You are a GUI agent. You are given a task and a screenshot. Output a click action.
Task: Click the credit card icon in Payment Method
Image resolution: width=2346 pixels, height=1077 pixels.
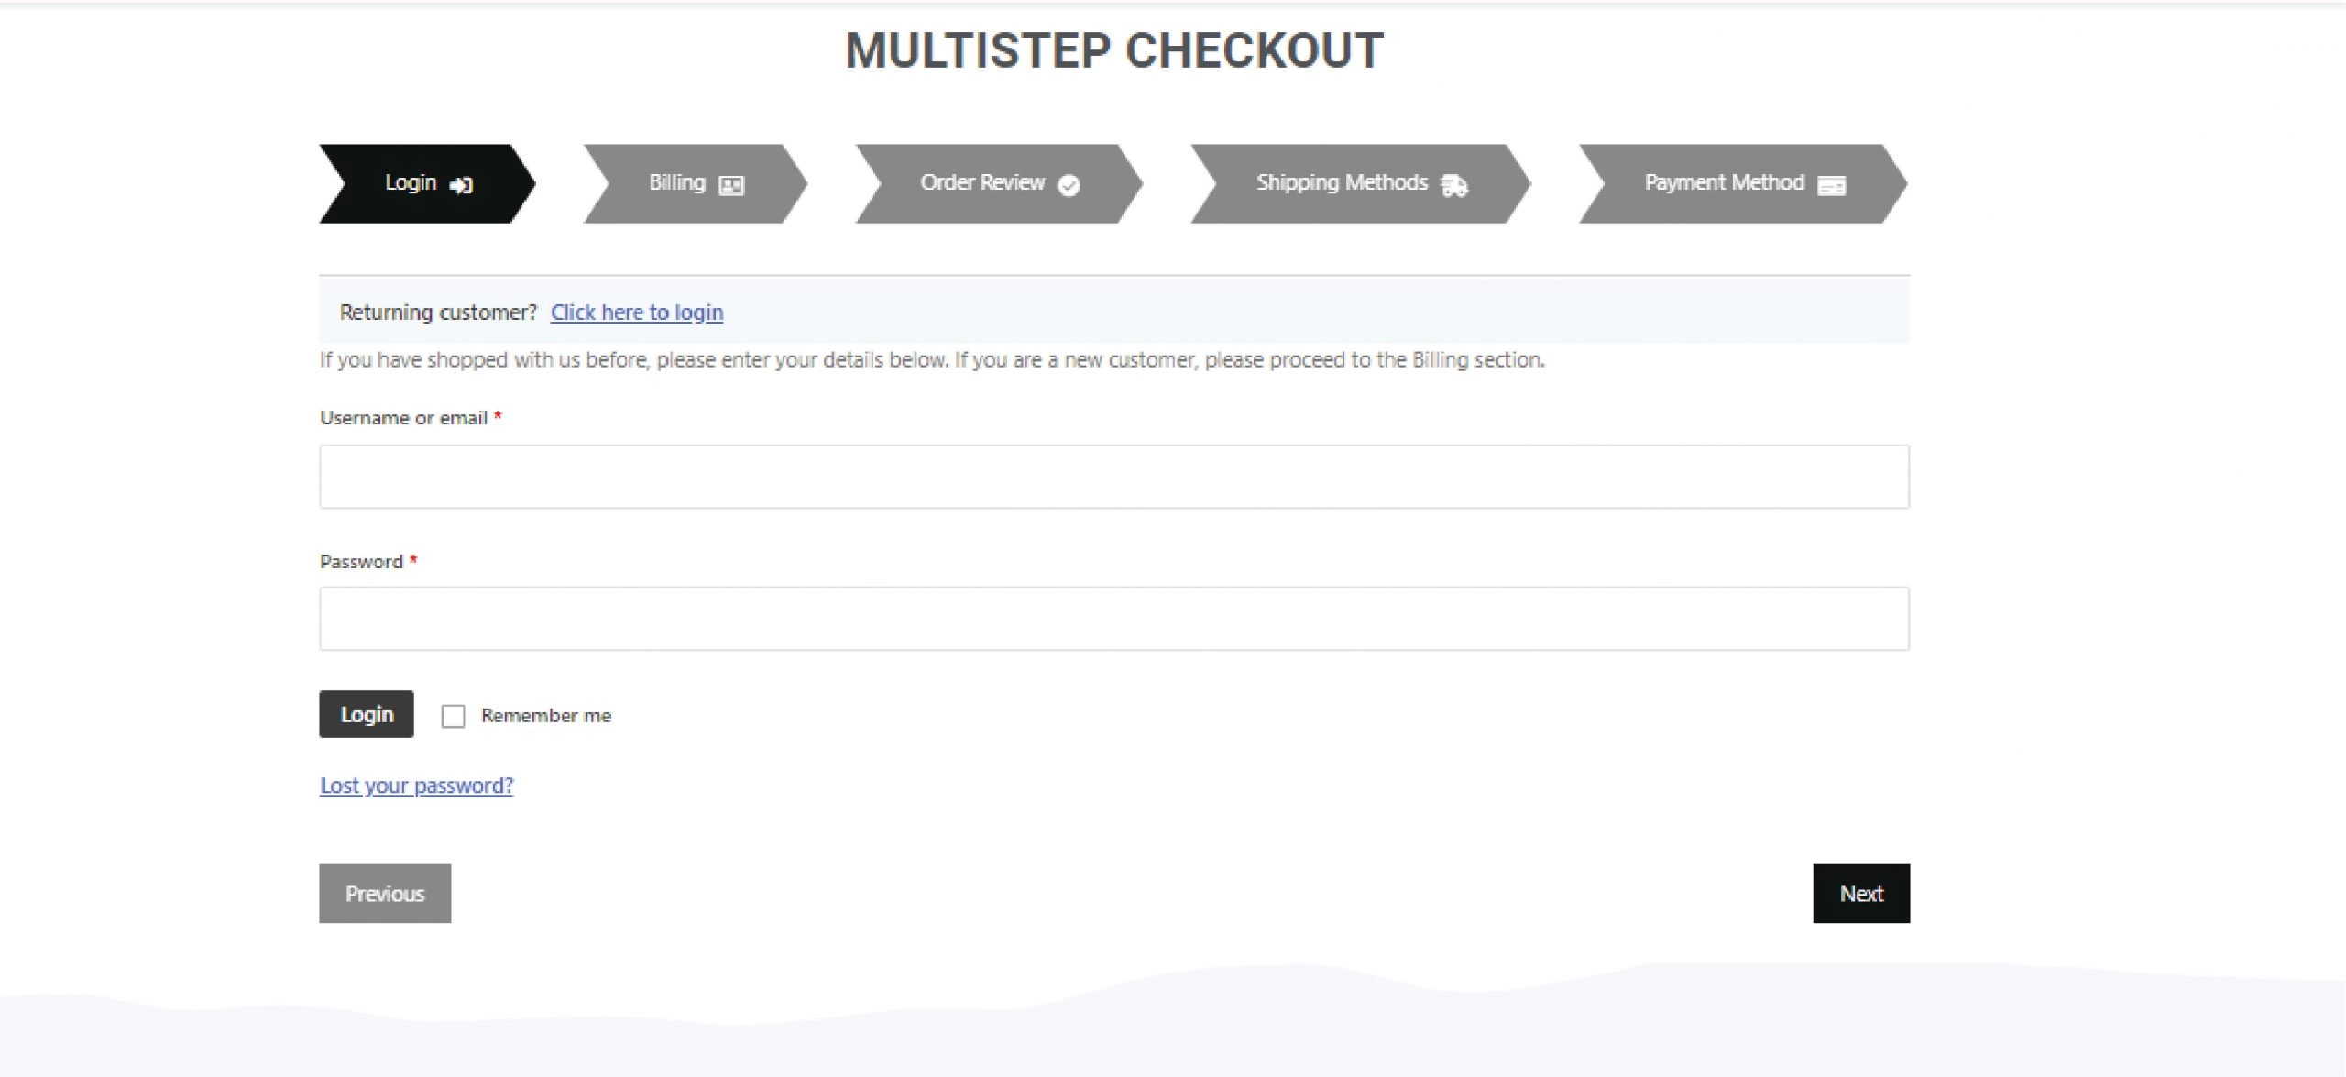tap(1832, 185)
